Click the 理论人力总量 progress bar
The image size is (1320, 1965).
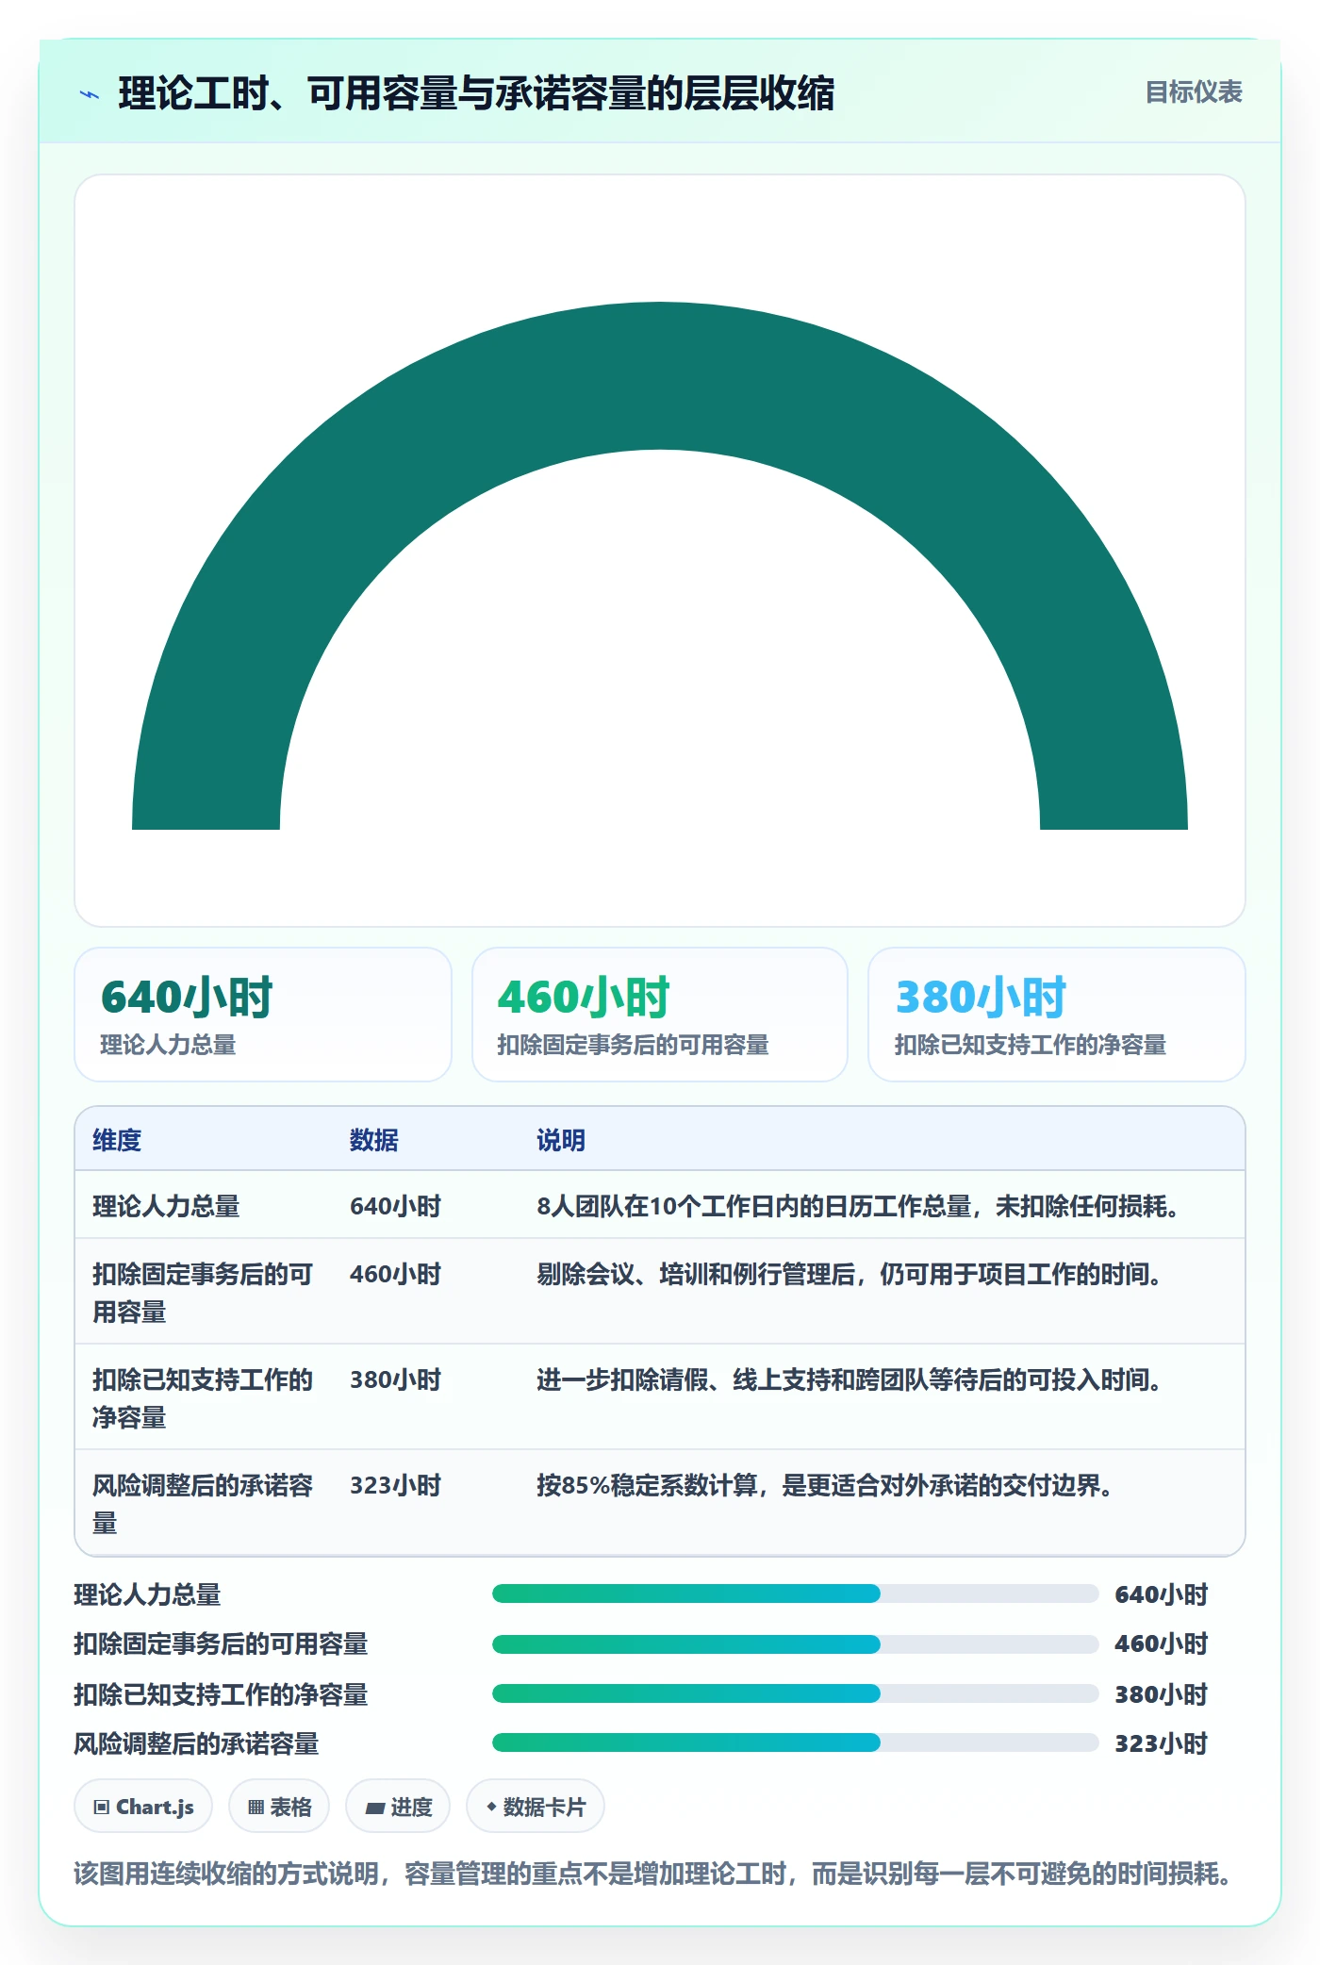pos(795,1593)
